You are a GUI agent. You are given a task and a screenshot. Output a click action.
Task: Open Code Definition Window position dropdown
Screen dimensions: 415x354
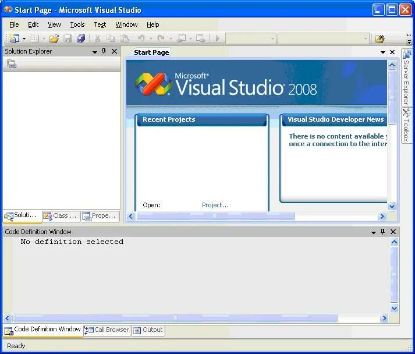click(374, 232)
